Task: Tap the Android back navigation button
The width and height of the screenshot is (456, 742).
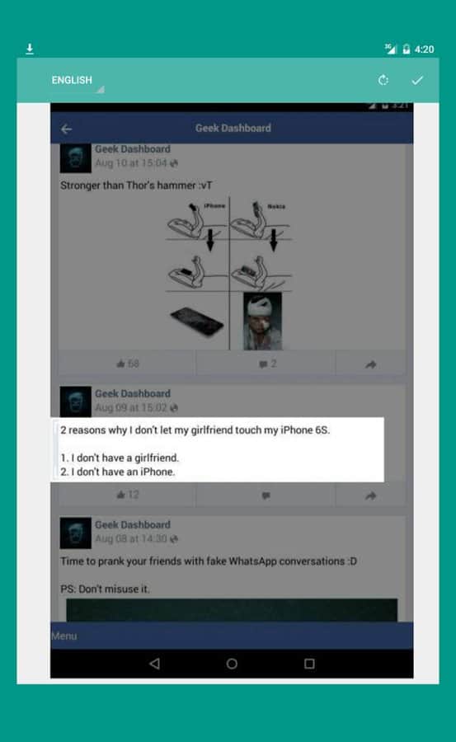Action: [x=154, y=664]
